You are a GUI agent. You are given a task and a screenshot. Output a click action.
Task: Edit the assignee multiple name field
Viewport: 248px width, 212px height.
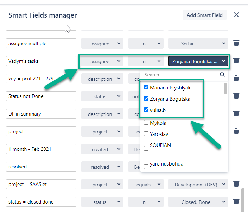[x=41, y=43]
